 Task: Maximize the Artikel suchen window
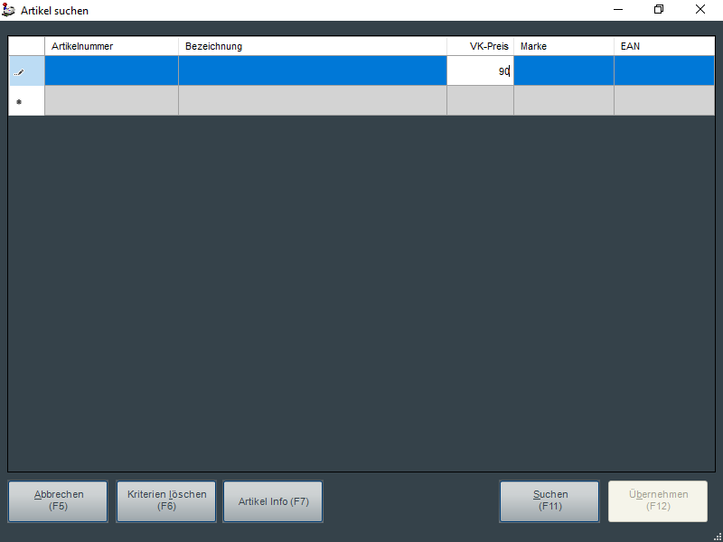point(659,10)
